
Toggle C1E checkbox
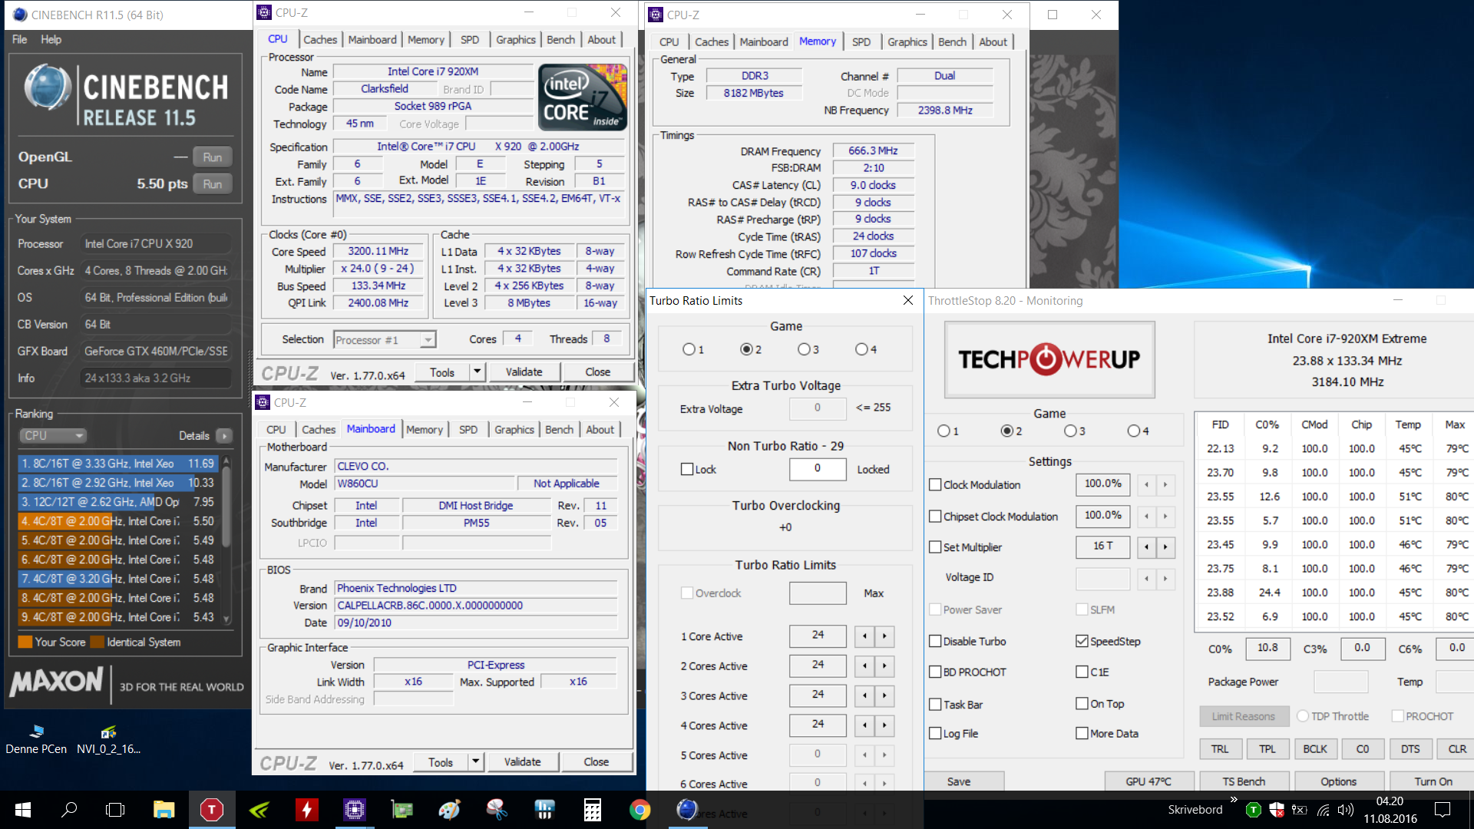(x=1082, y=672)
